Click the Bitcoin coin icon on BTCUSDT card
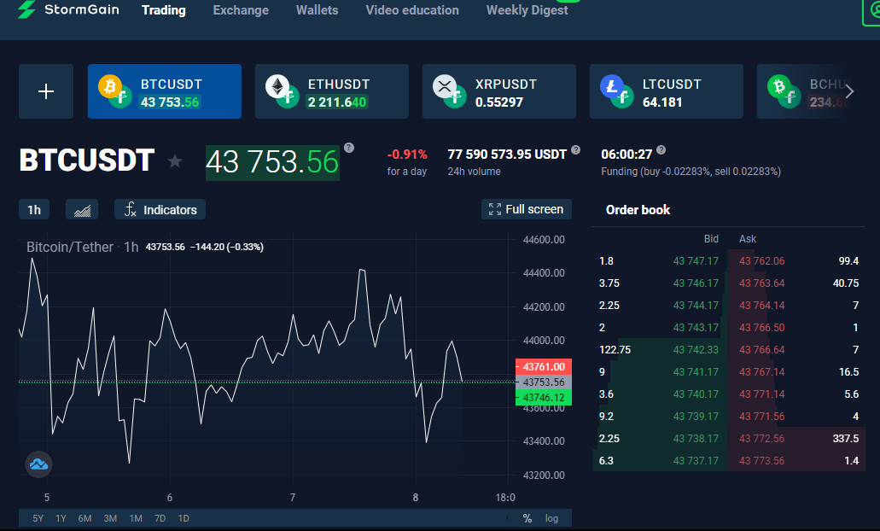 [x=110, y=86]
